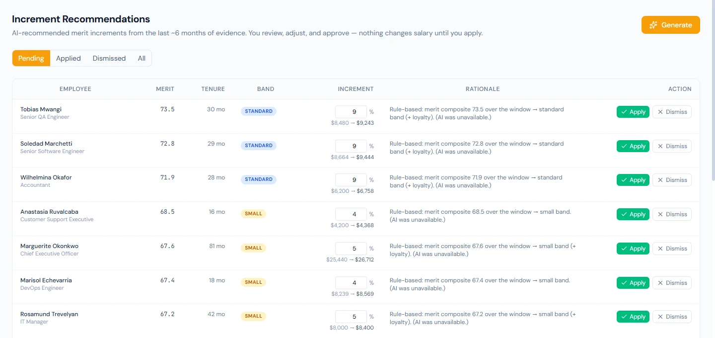Apply increment for Soledad Marchetti
715x338 pixels.
click(x=633, y=146)
